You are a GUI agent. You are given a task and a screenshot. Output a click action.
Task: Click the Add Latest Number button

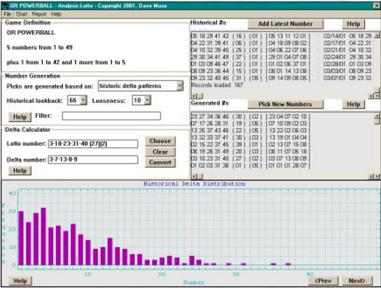(x=286, y=24)
